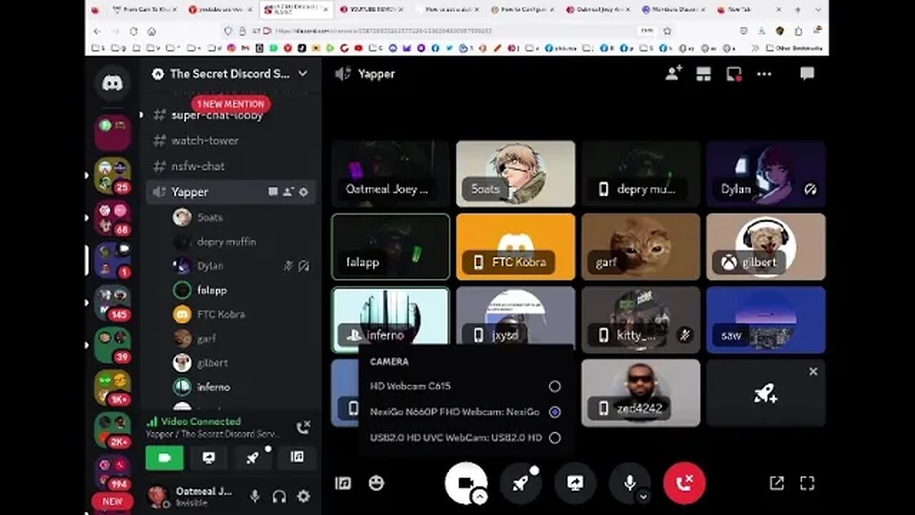The height and width of the screenshot is (515, 915).
Task: Select HD Webcam C615 camera
Action: [465, 386]
